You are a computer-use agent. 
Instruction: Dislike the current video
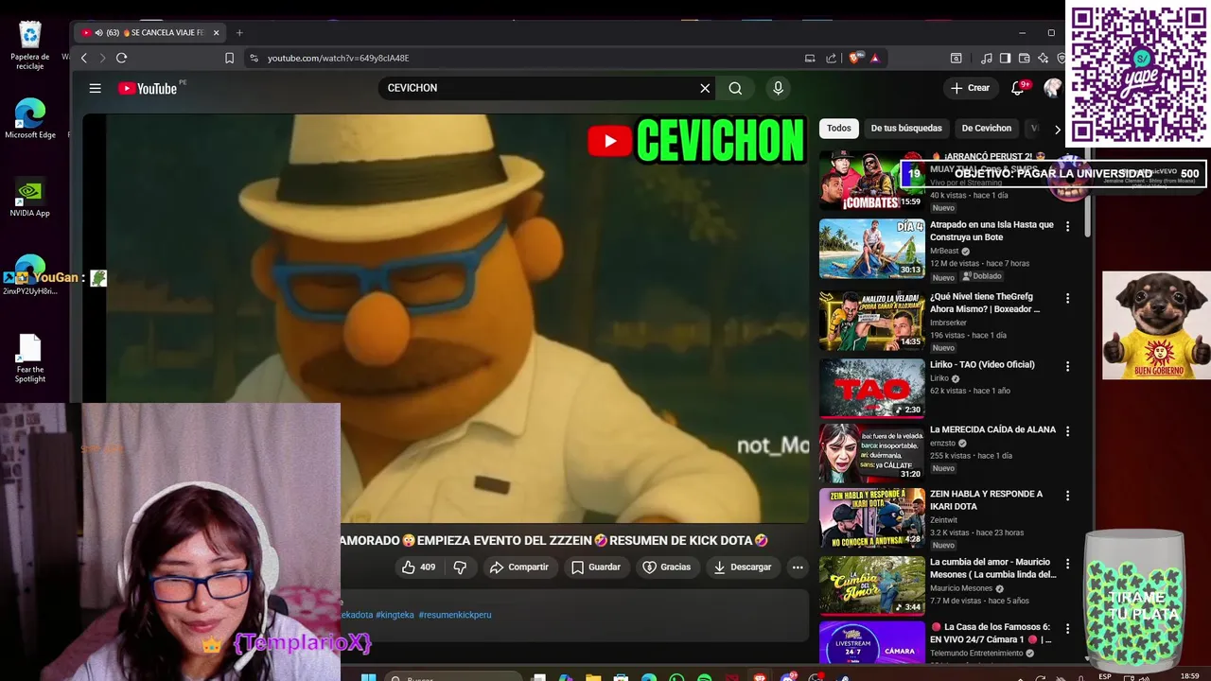pyautogui.click(x=460, y=567)
